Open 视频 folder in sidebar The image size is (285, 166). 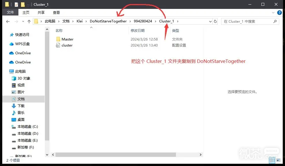(21, 85)
